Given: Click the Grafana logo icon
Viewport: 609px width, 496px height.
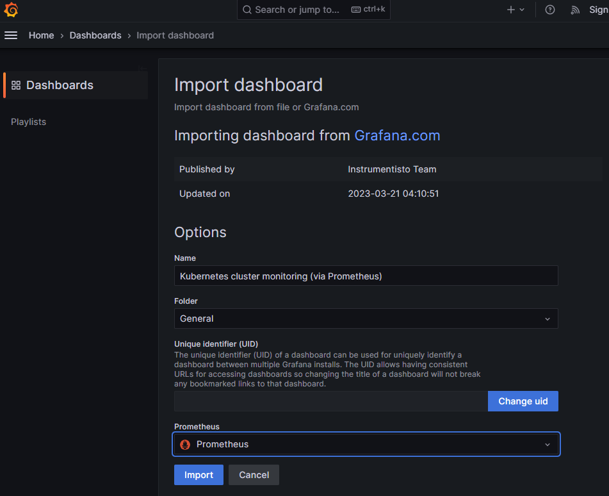Looking at the screenshot, I should [x=11, y=10].
